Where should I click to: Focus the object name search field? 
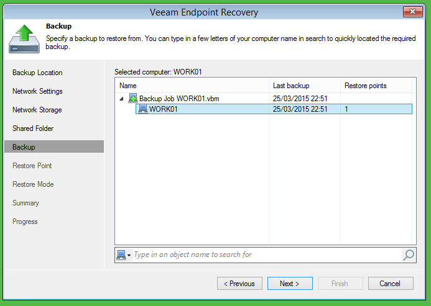click(267, 254)
